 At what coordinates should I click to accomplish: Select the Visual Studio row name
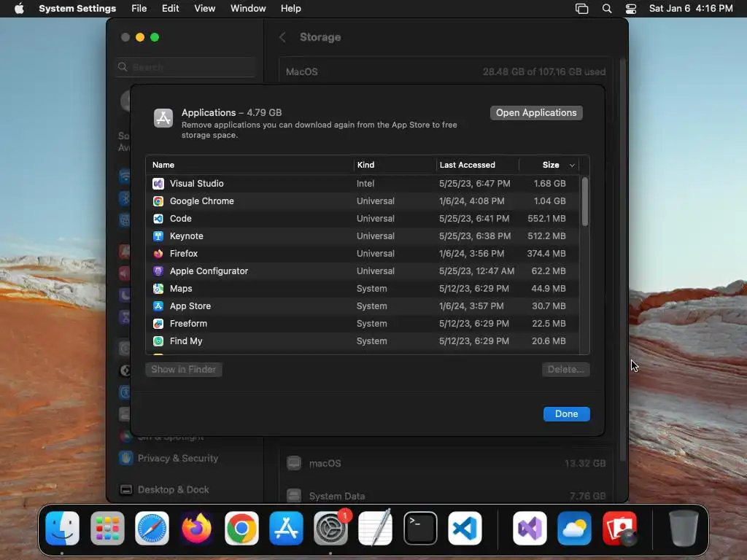(197, 183)
